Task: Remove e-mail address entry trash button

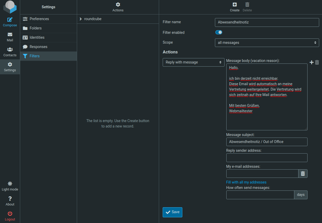Action: (x=303, y=174)
